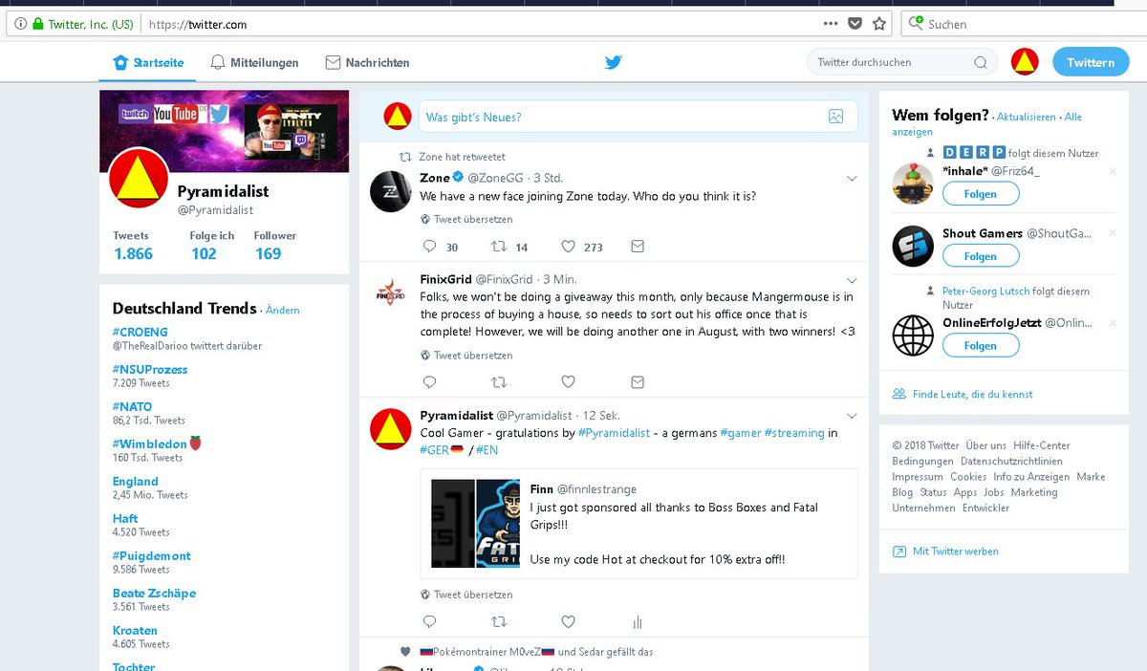Send Zone tweet via direct message icon
The width and height of the screenshot is (1147, 671).
pyautogui.click(x=638, y=247)
